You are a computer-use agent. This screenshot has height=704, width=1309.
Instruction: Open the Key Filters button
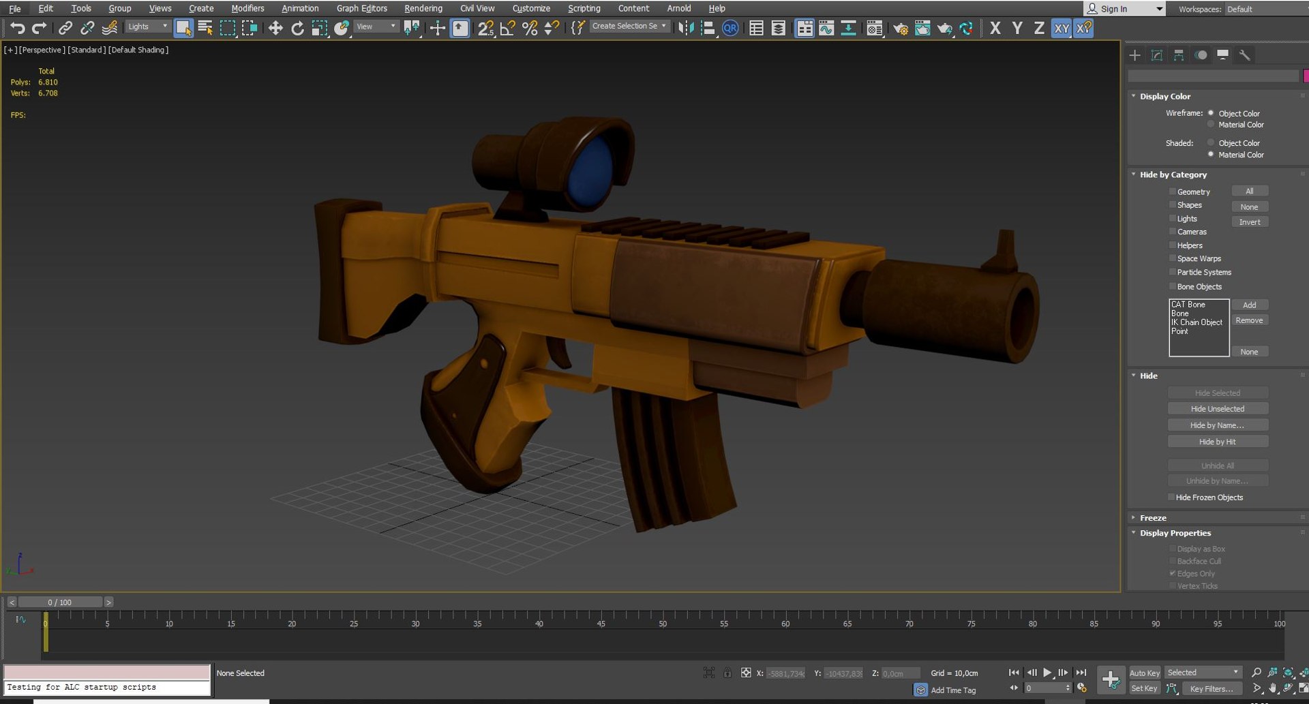[x=1211, y=688]
